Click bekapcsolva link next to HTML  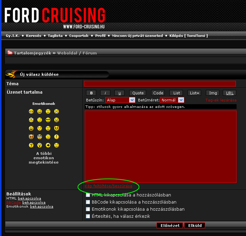click(29, 198)
